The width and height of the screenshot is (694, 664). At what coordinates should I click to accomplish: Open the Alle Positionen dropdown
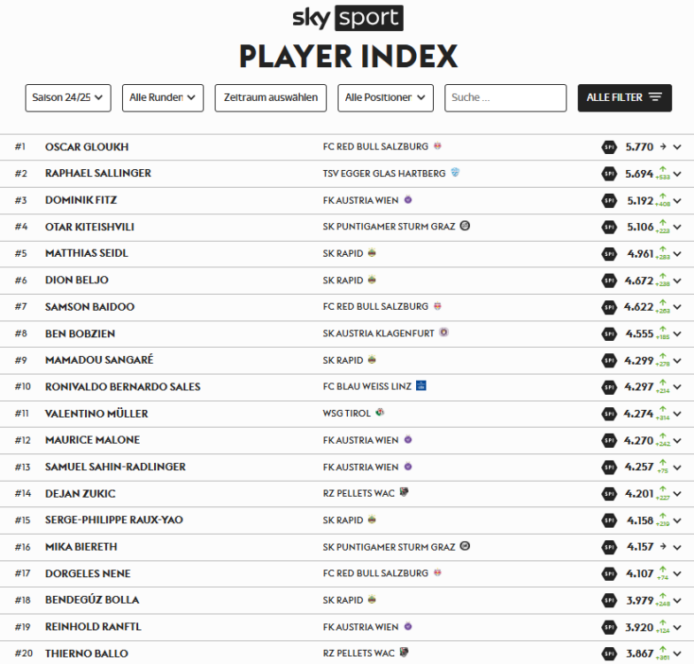(385, 97)
